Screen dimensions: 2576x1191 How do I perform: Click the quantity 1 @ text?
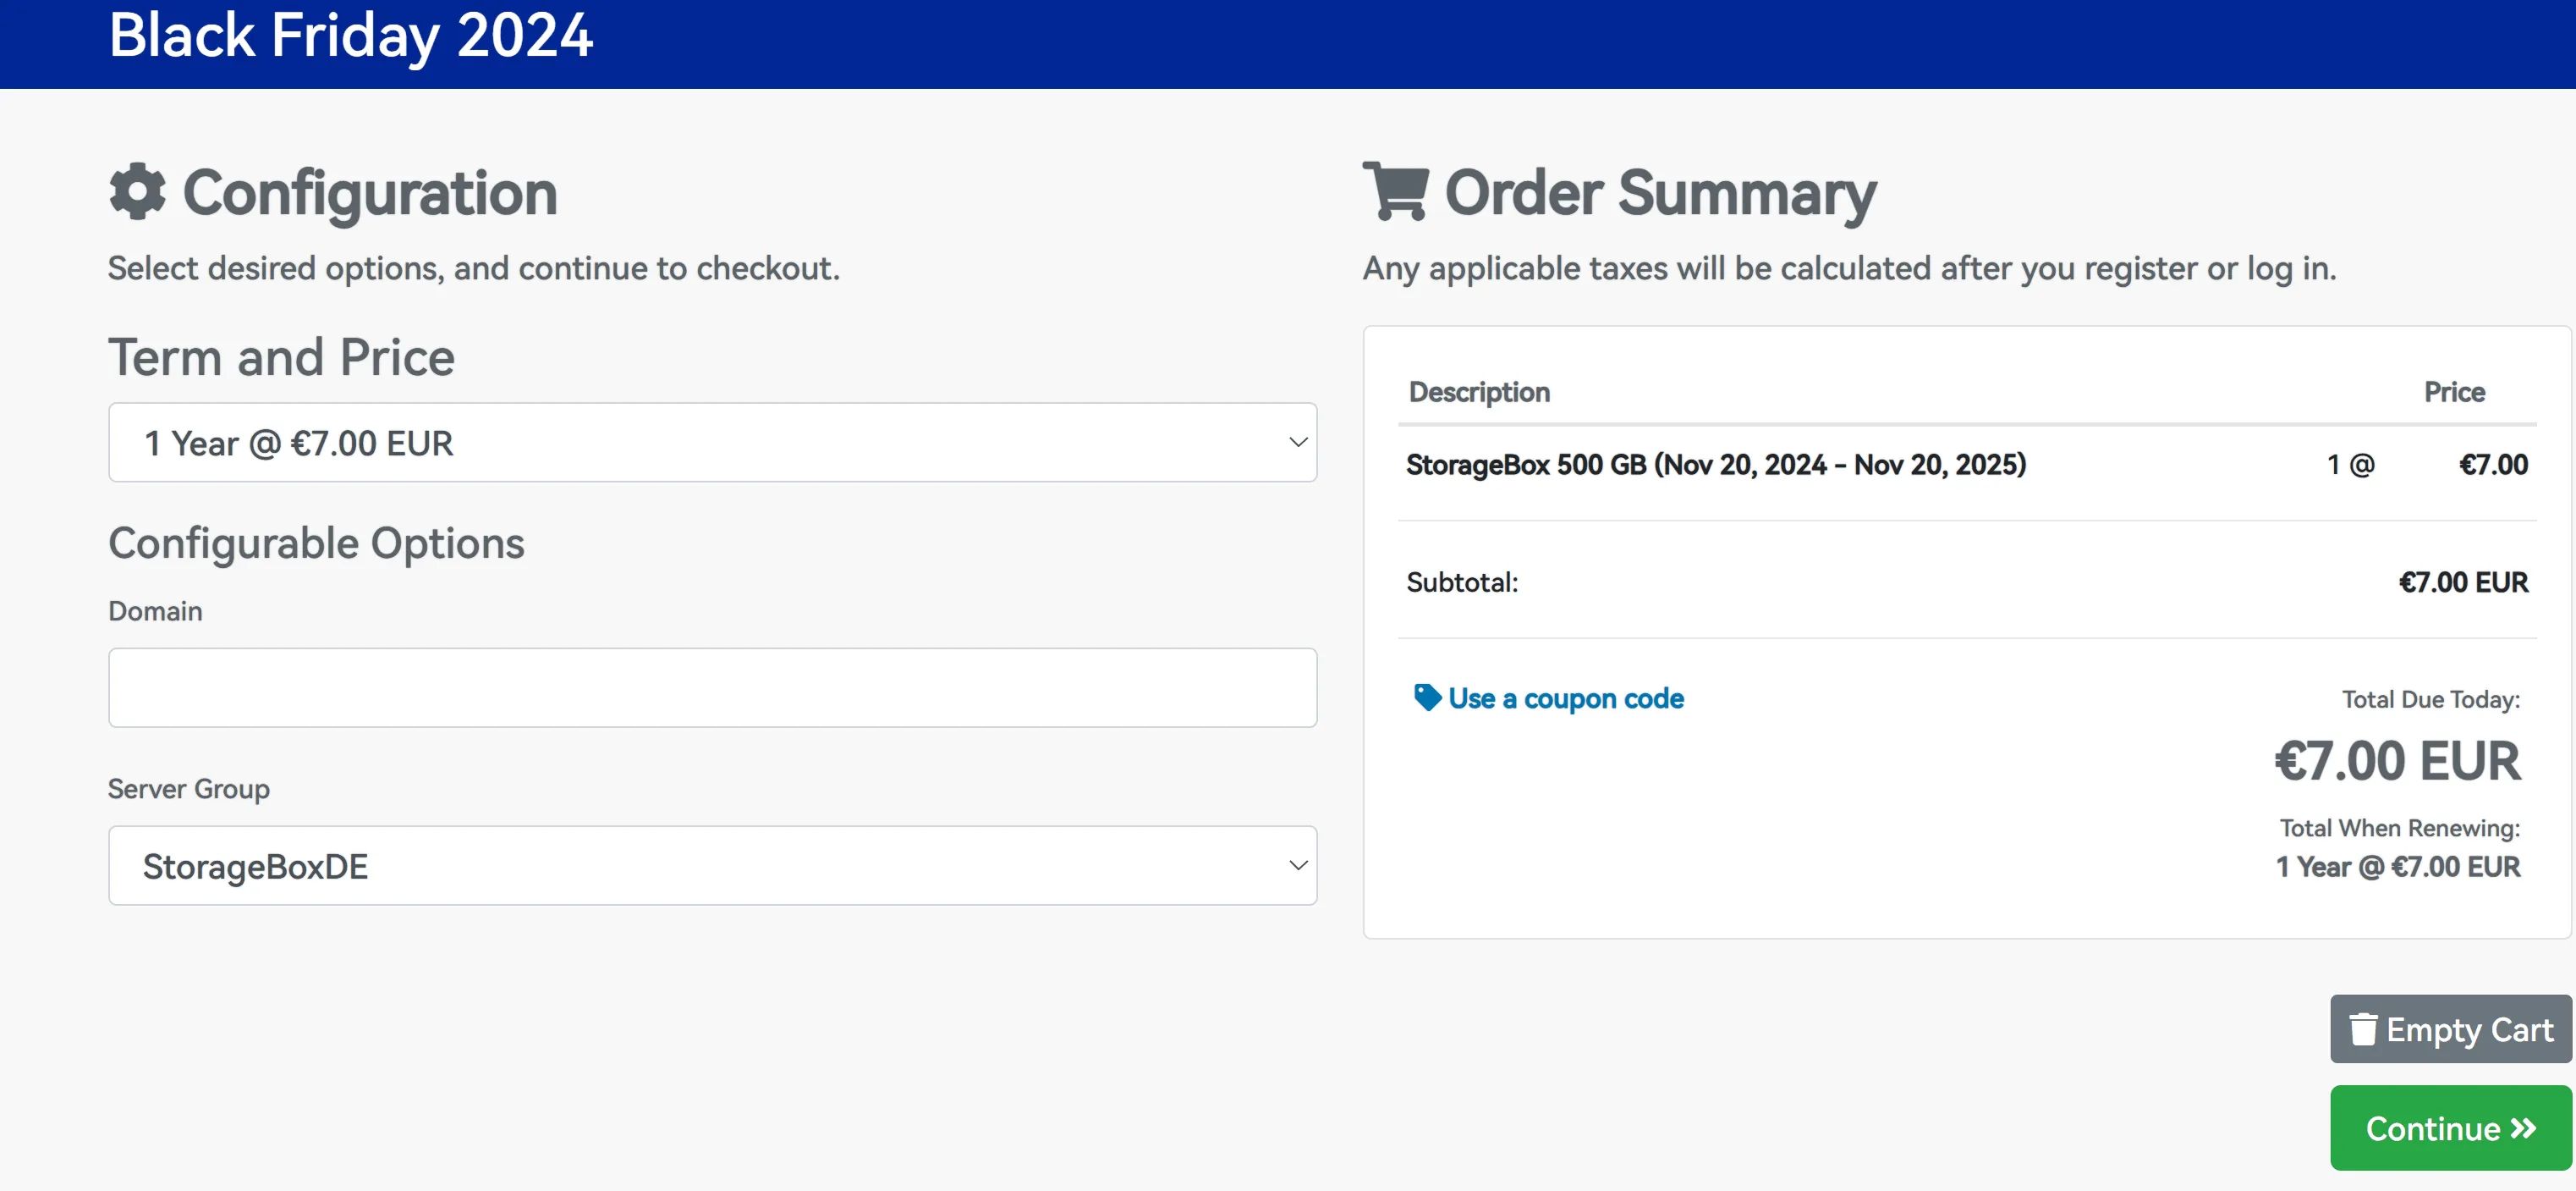point(2350,465)
